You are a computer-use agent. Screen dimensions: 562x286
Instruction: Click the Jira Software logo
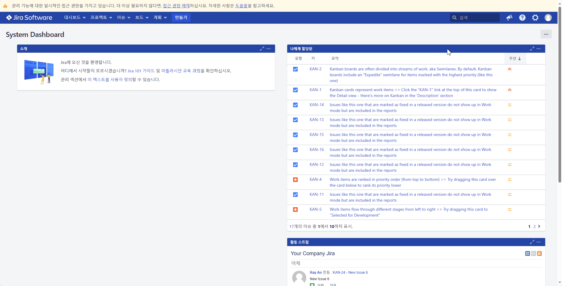(29, 17)
